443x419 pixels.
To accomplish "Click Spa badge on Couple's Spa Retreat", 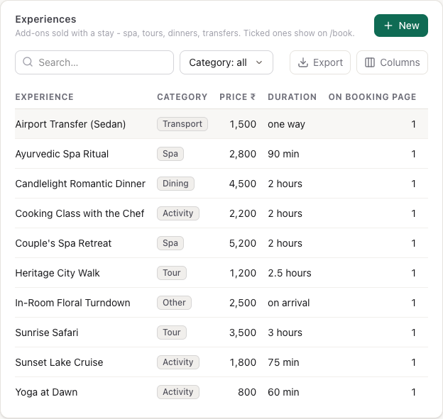I will [x=170, y=243].
